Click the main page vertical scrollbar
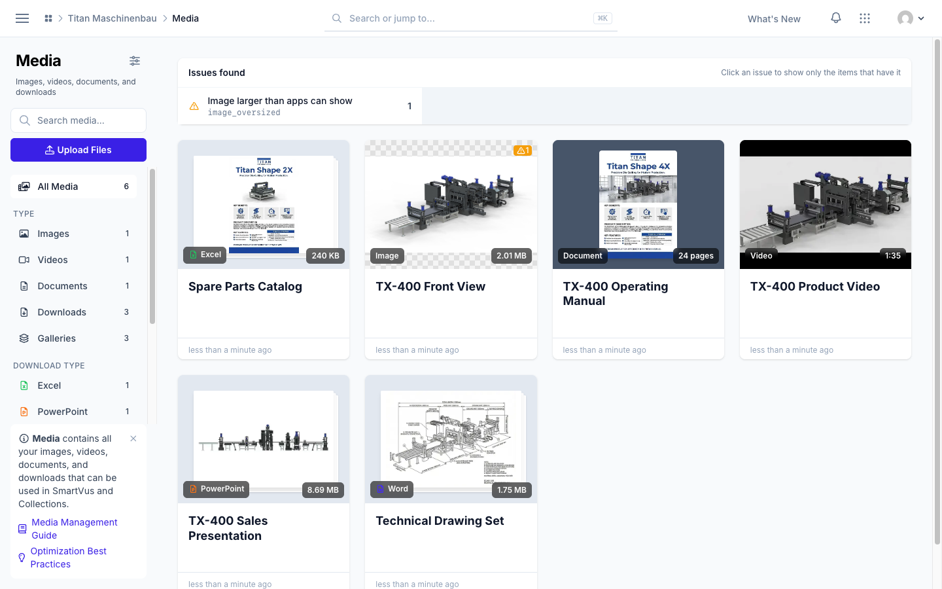 coord(937,292)
